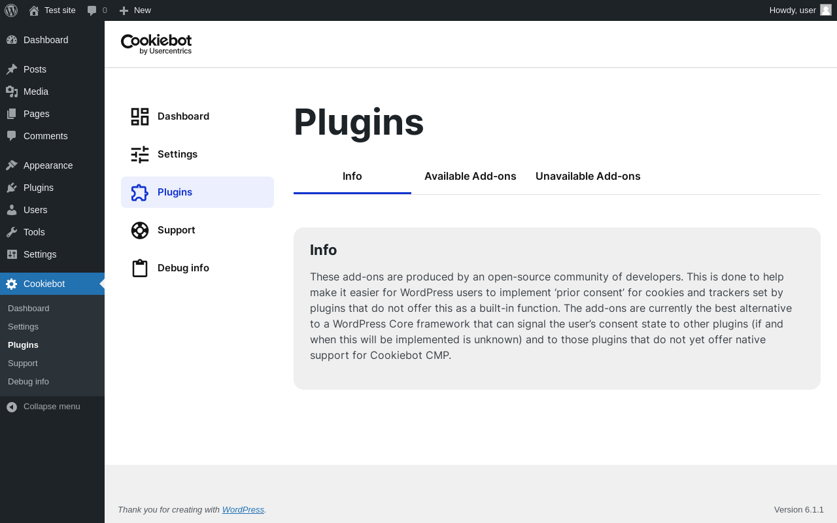
Task: Switch to the Info tab
Action: (352, 177)
